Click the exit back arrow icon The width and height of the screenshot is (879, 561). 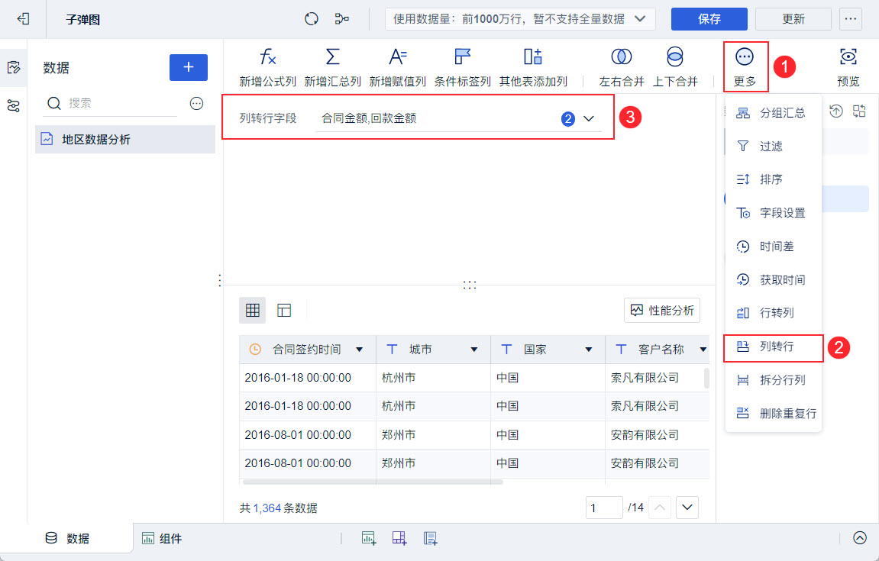[x=23, y=19]
